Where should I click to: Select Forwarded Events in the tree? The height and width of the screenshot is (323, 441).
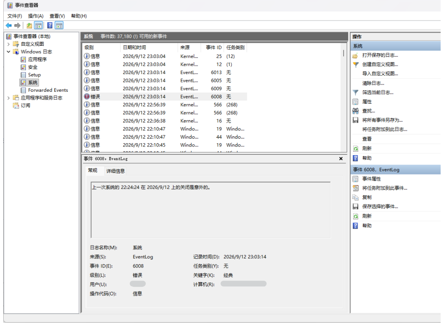pos(48,91)
